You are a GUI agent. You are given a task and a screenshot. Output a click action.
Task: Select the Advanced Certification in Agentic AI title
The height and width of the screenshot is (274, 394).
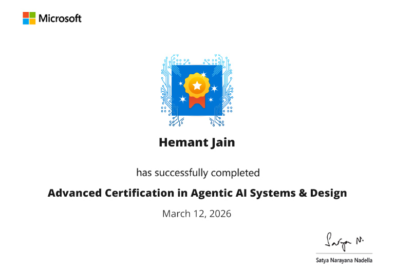197,193
